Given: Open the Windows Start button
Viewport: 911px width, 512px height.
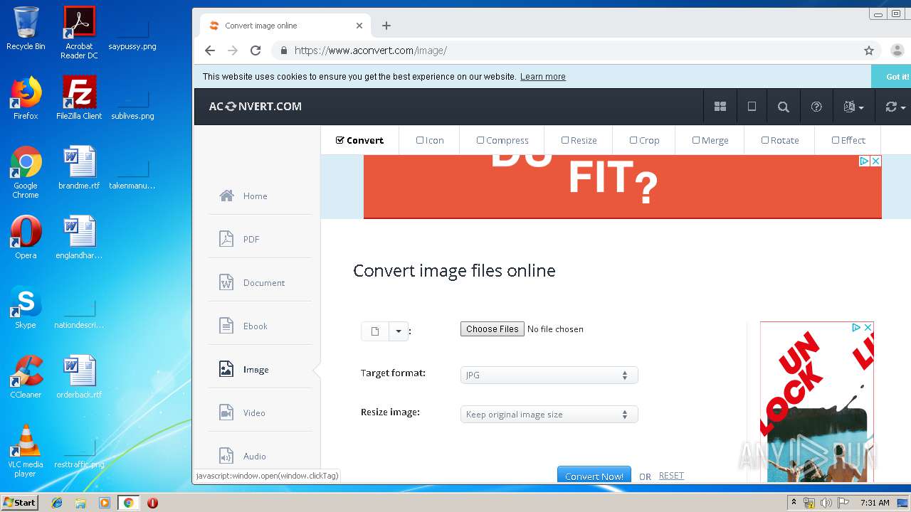Looking at the screenshot, I should click(19, 503).
